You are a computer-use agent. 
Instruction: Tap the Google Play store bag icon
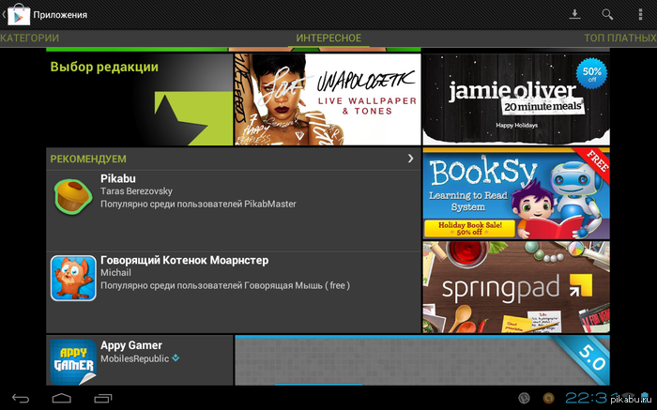pos(19,15)
